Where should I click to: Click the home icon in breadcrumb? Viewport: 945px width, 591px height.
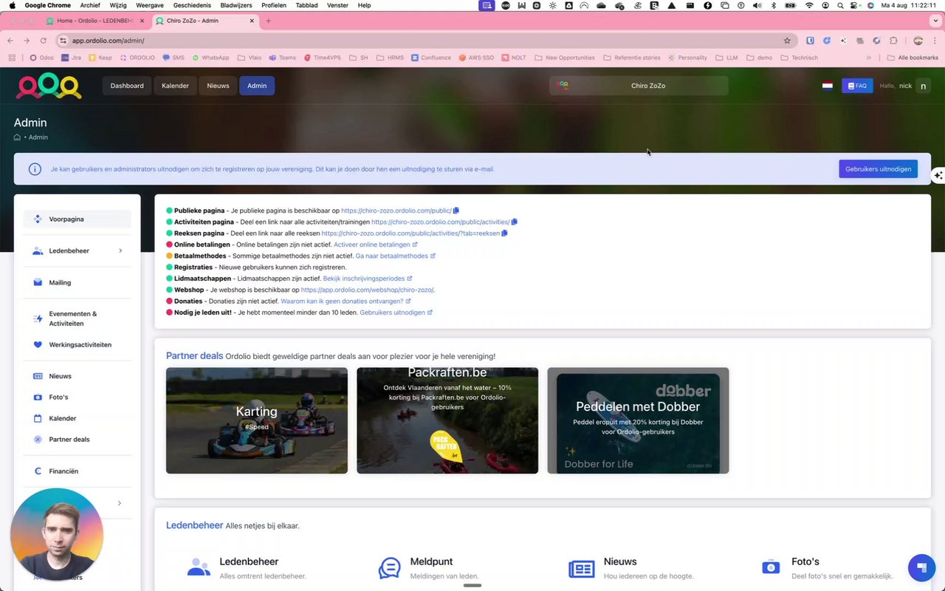(x=17, y=137)
